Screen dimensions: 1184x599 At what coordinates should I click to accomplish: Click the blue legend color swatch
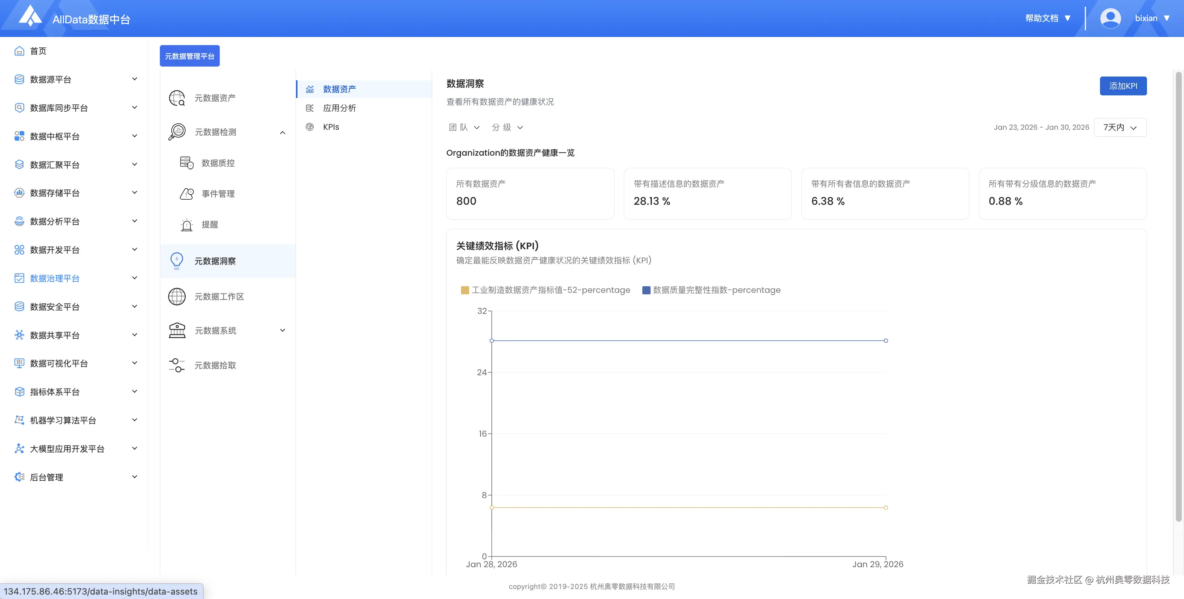646,290
